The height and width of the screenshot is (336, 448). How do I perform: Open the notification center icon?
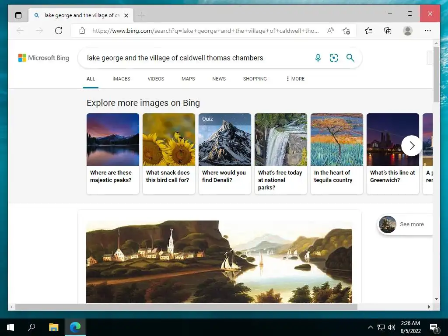click(434, 328)
